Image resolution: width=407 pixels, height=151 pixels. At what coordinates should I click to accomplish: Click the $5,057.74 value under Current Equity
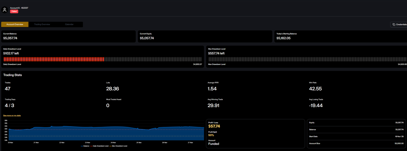(x=147, y=38)
